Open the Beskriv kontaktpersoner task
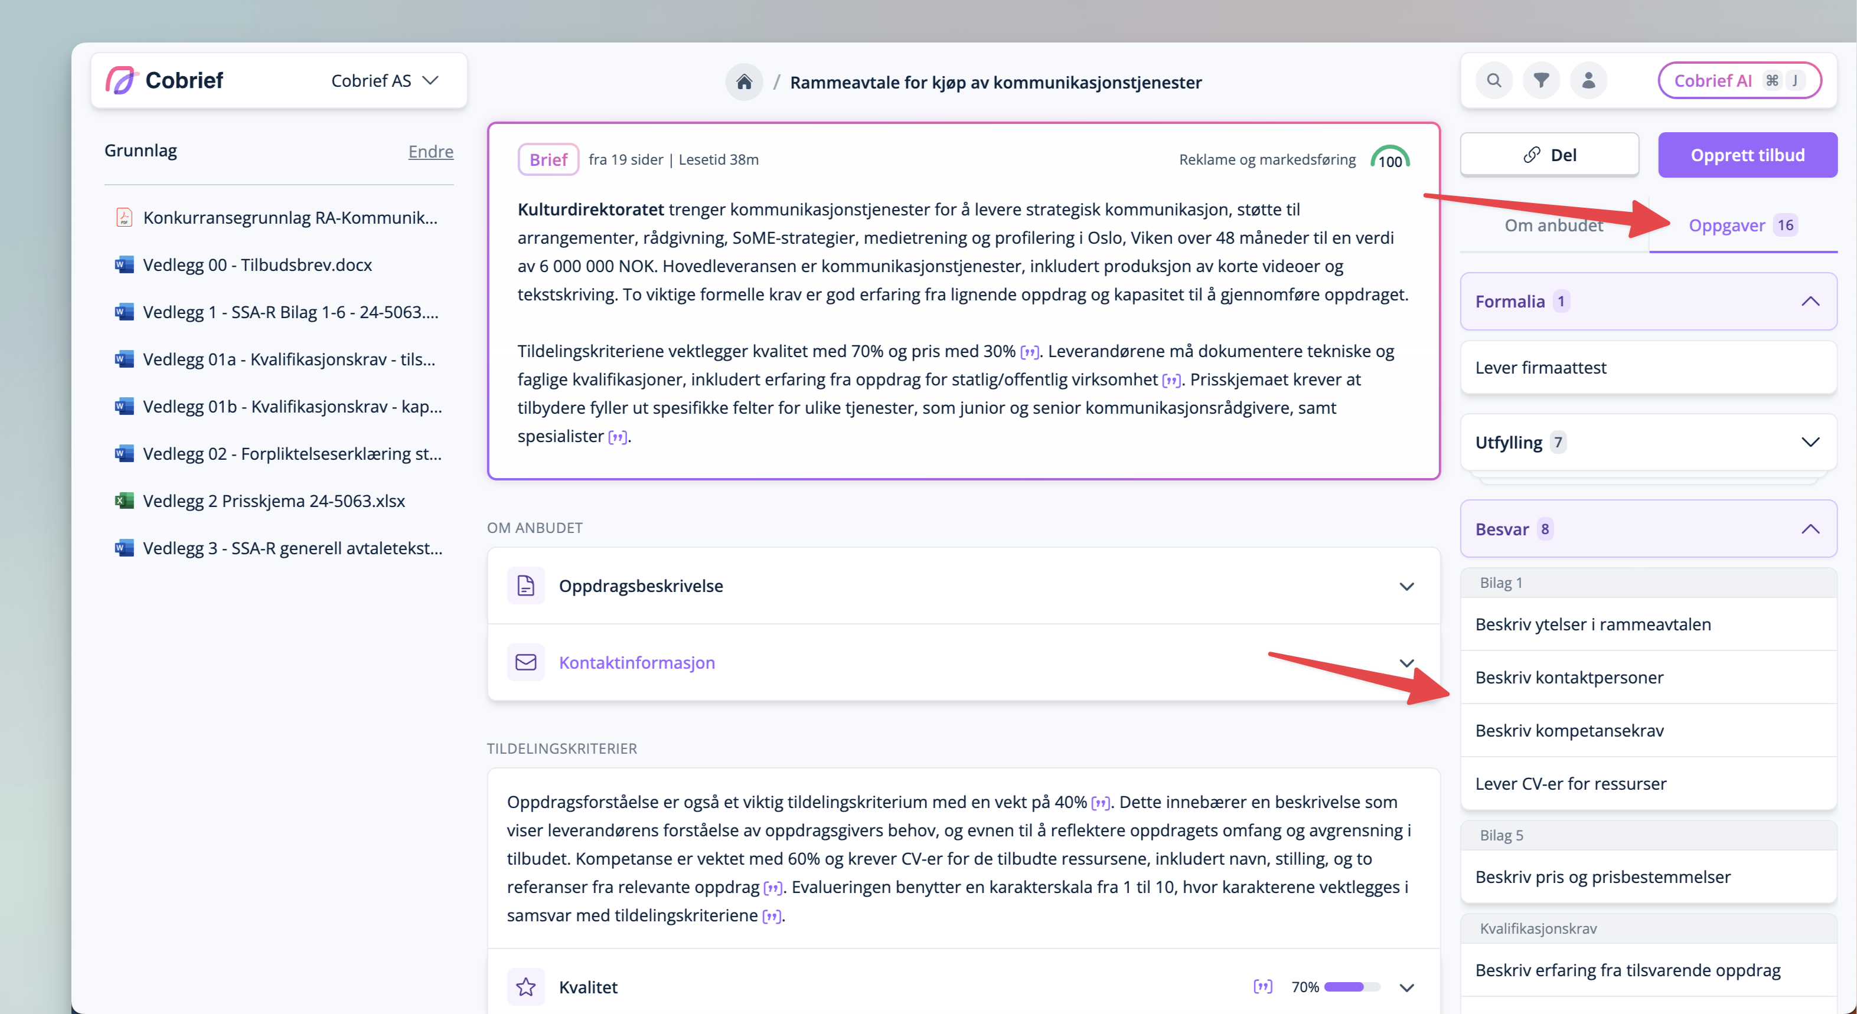Image resolution: width=1857 pixels, height=1014 pixels. pos(1569,678)
